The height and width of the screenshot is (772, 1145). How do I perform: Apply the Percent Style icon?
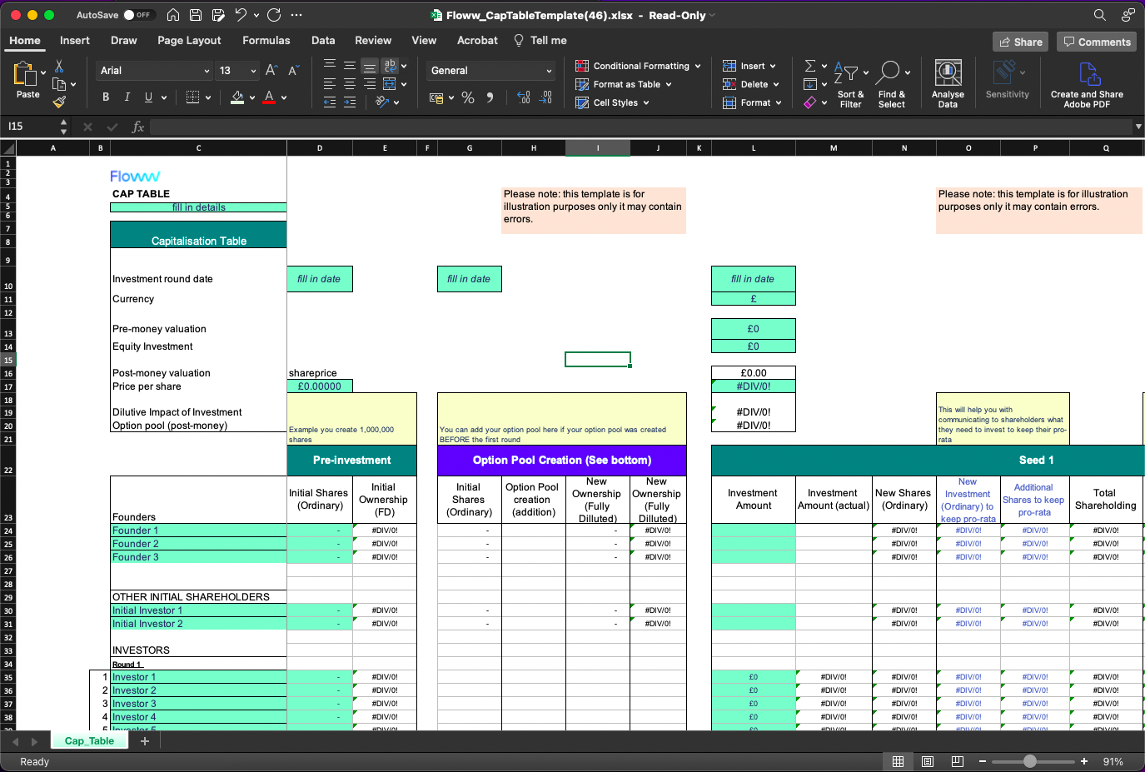[x=468, y=97]
